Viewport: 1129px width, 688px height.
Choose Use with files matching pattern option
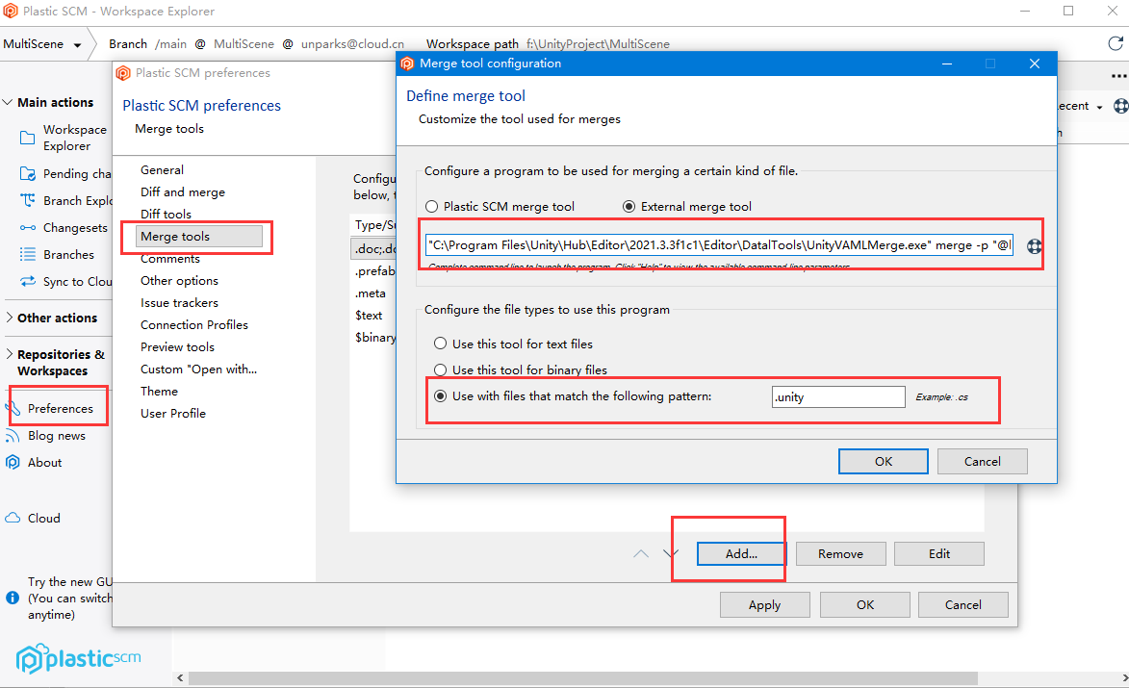click(x=440, y=395)
